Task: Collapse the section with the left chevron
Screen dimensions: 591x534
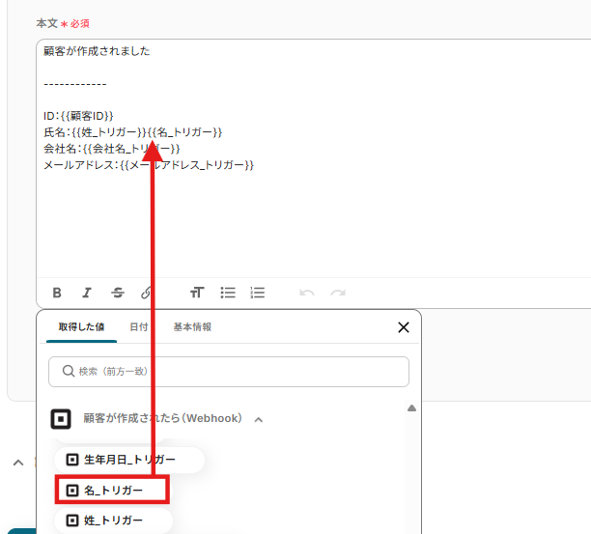Action: [x=18, y=463]
